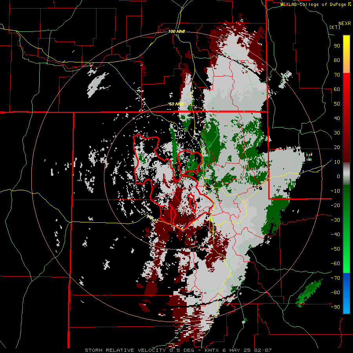Click the 70 value on velocity scale
The height and width of the screenshot is (353, 353).
[x=337, y=75]
